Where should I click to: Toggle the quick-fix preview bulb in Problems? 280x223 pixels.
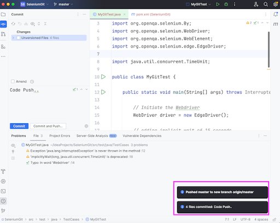click(13, 152)
